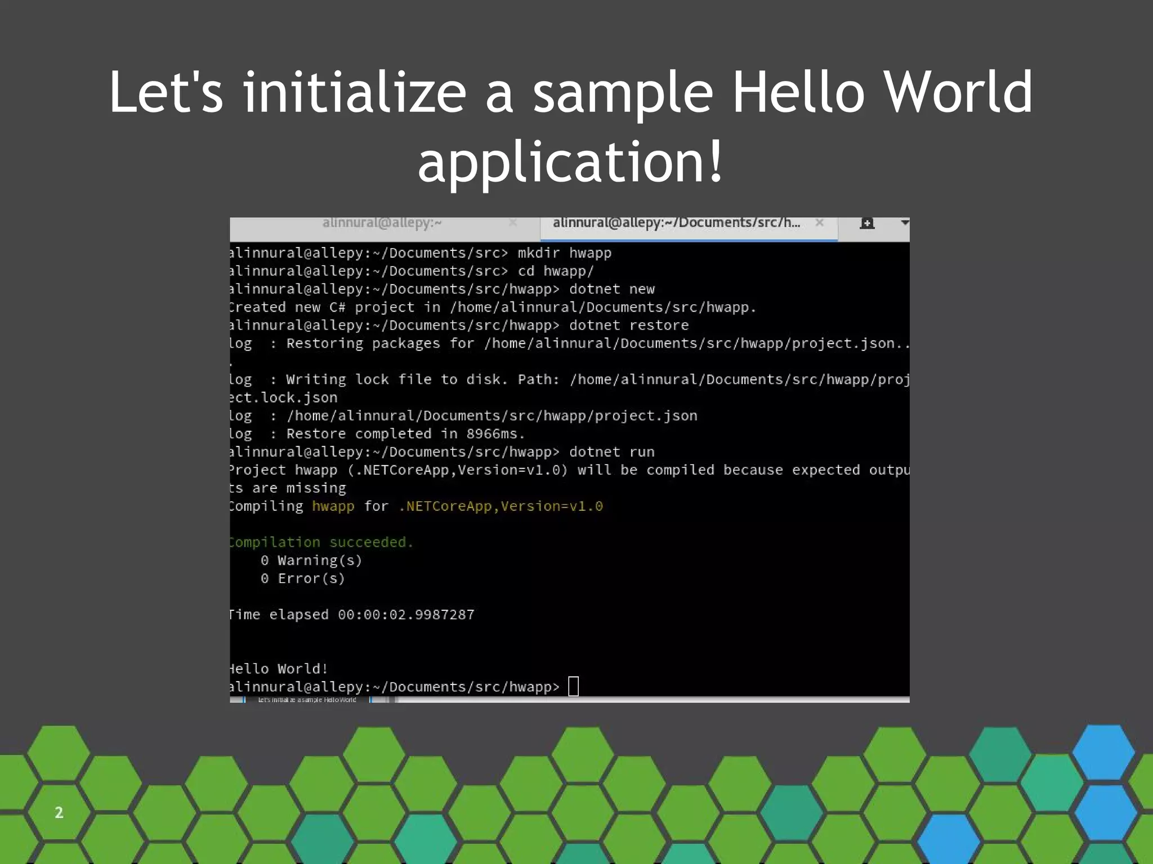The image size is (1153, 864).
Task: Click the 'cd hwapp/' command line
Action: pos(412,271)
